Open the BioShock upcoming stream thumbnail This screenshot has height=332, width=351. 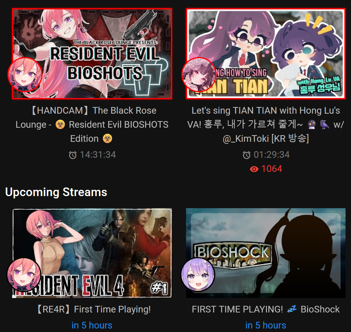tap(266, 253)
